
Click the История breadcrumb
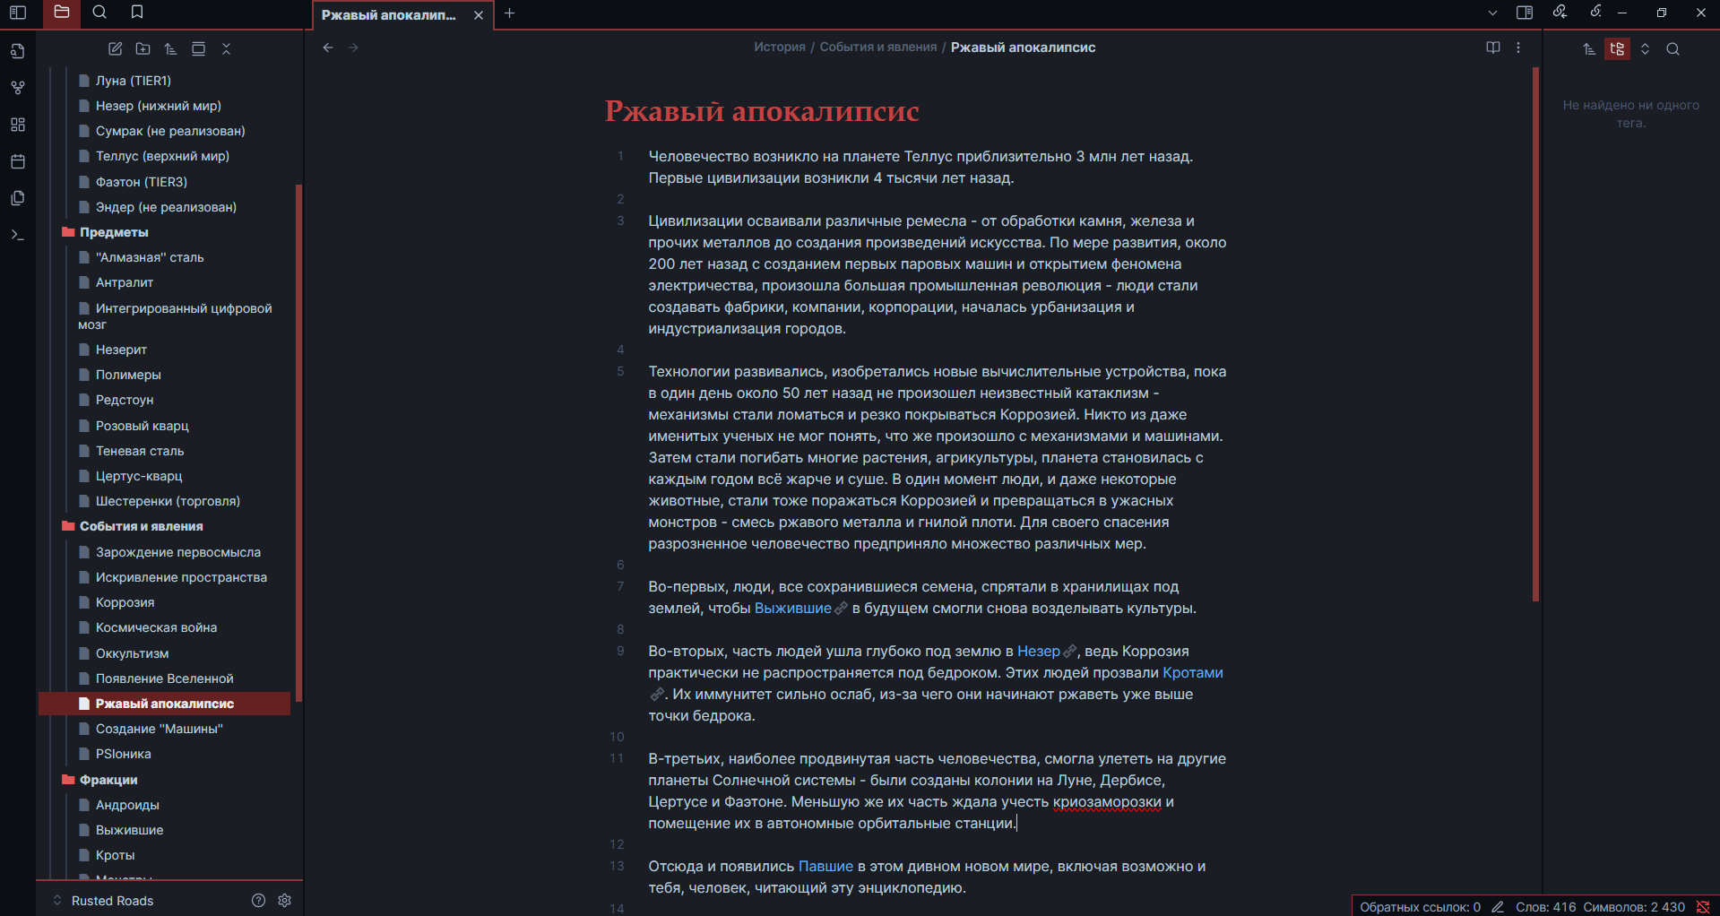pyautogui.click(x=780, y=48)
